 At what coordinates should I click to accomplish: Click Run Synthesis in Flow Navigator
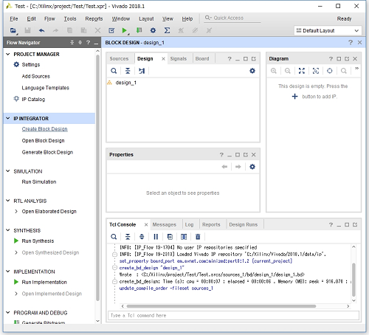(38, 241)
